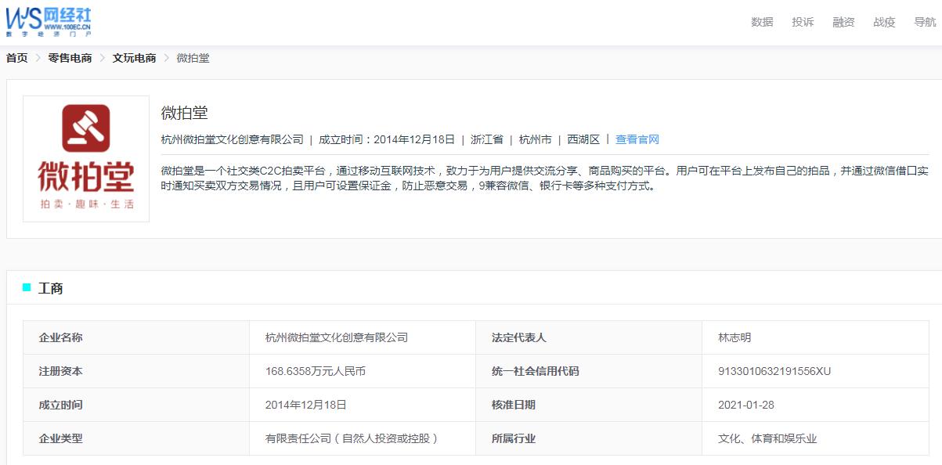Click the 网经社 site logo

point(47,21)
